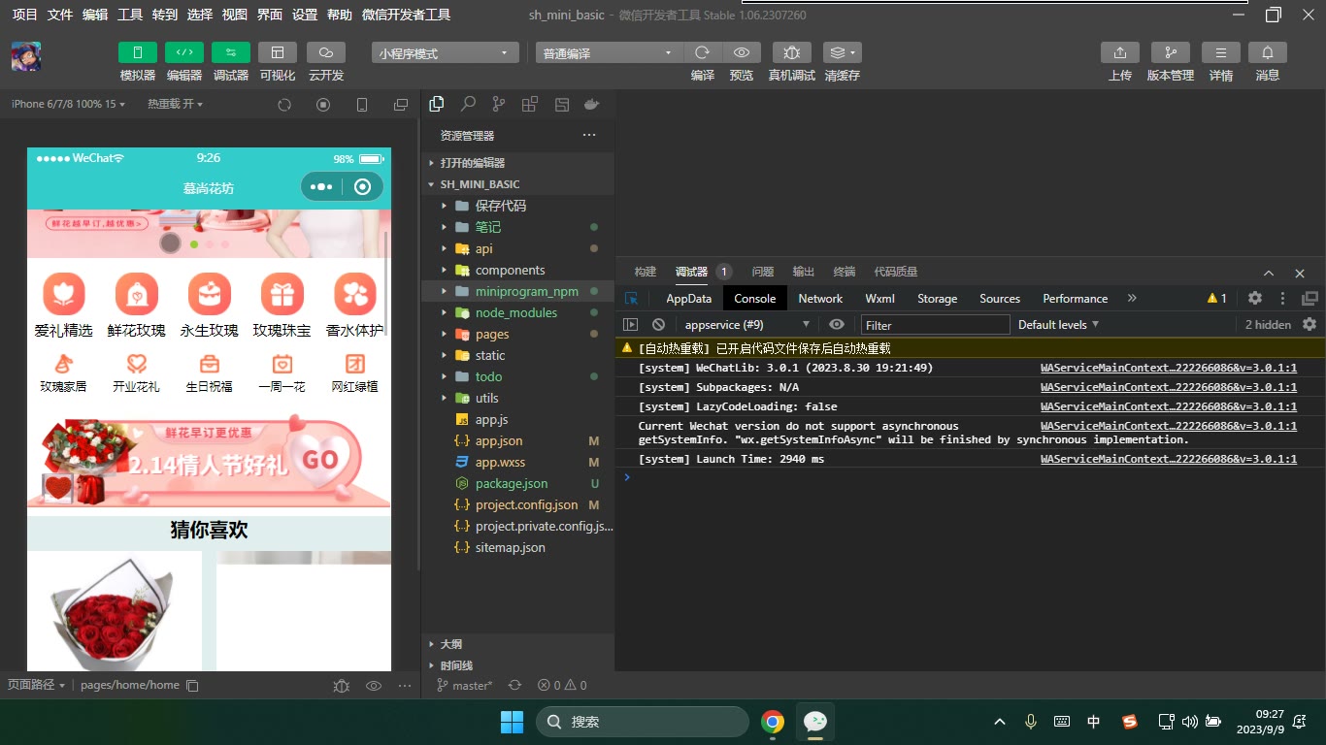1326x745 pixels.
Task: Open Cloud Development (云开发)
Action: (x=326, y=52)
